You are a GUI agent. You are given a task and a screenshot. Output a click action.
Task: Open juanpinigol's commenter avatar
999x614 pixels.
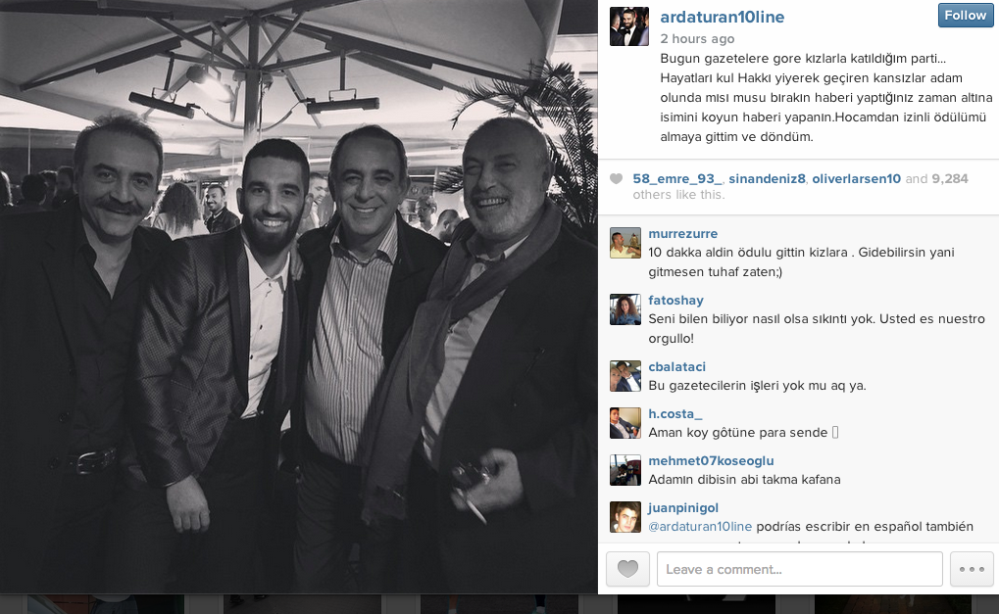click(625, 517)
